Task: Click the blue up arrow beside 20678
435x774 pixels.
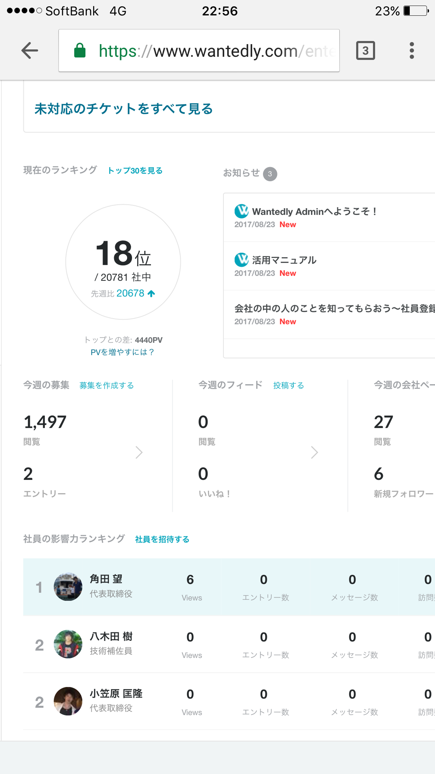Action: [x=151, y=293]
